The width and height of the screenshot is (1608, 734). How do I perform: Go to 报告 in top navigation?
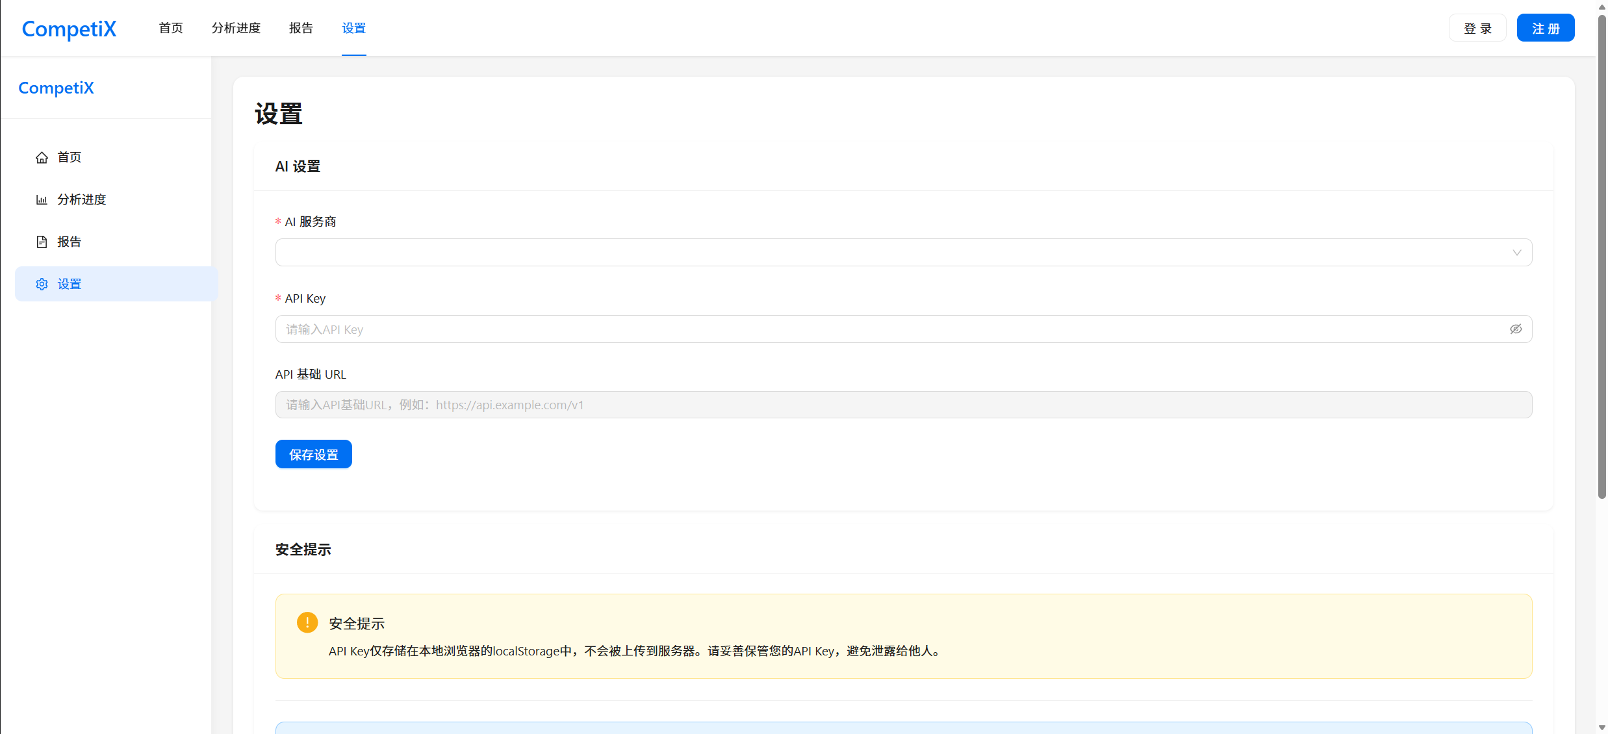click(x=301, y=28)
